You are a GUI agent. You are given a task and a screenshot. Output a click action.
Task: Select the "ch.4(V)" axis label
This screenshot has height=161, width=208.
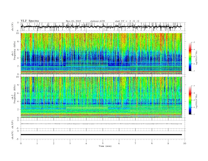click(x=13, y=135)
